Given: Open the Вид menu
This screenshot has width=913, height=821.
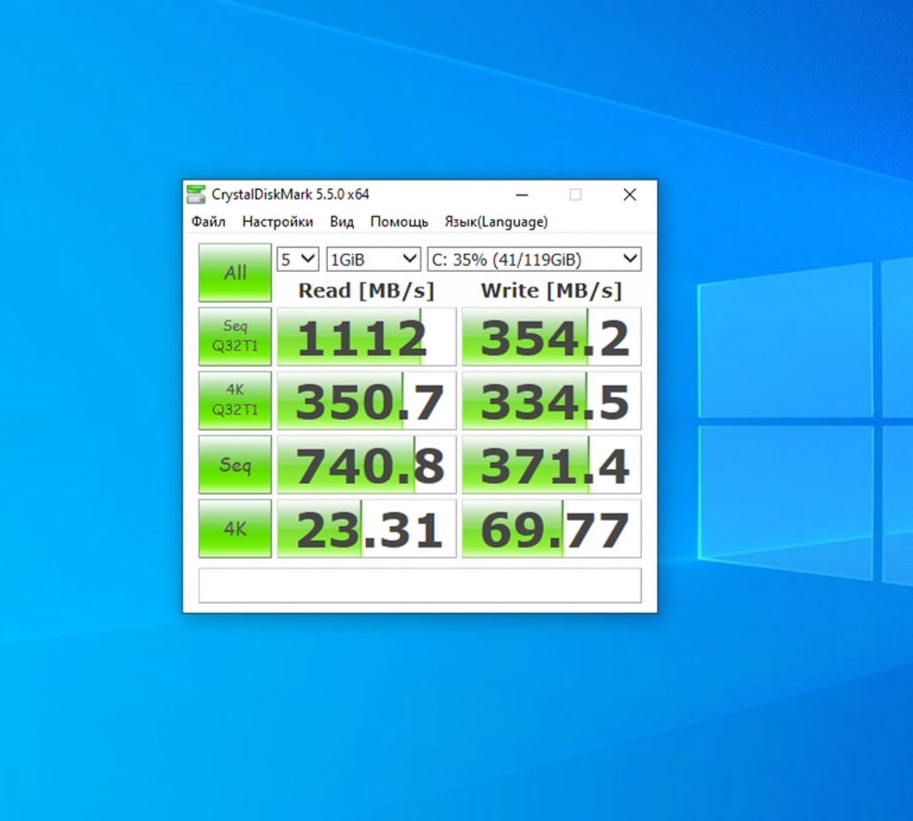Looking at the screenshot, I should (341, 221).
